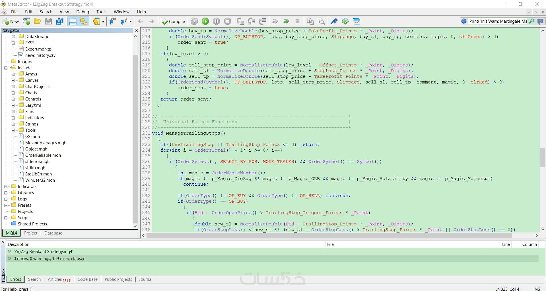
Task: Start debugging with the green play icon
Action: point(205,21)
